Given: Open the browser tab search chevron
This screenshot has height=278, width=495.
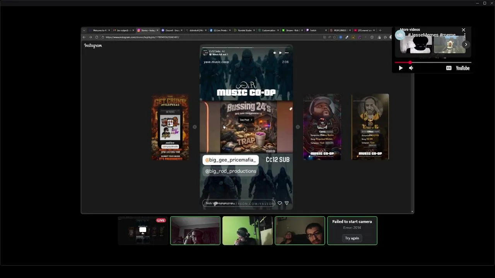Looking at the screenshot, I should 84,30.
